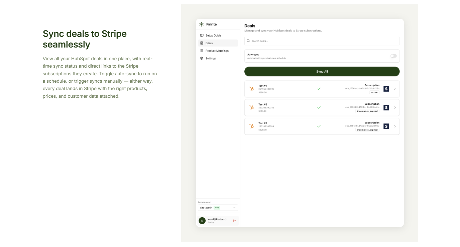Click the HubSpot icon on Test #3
Viewport: 460px width, 247px height.
(252, 108)
